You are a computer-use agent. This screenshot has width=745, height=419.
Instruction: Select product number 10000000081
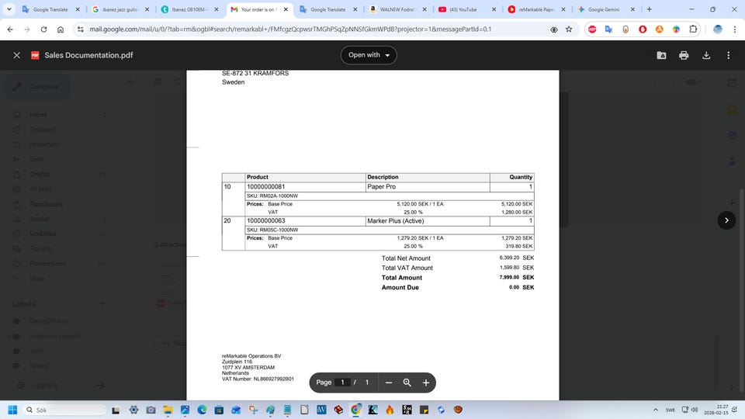point(265,187)
